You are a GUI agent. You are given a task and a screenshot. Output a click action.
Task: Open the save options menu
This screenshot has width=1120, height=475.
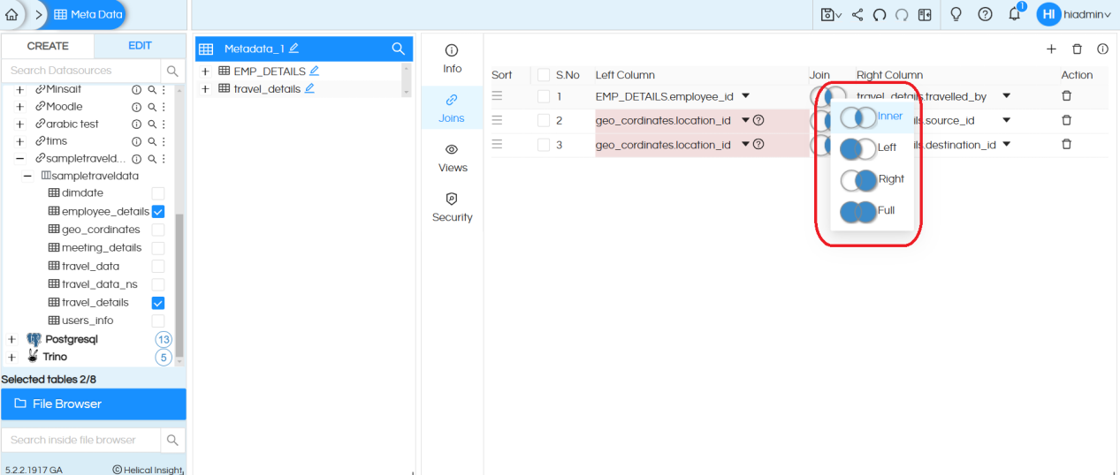click(831, 14)
